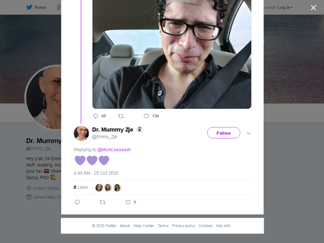324x243 pixels.
Task: Like the purple hearts tweet with 5 likes
Action: (128, 202)
